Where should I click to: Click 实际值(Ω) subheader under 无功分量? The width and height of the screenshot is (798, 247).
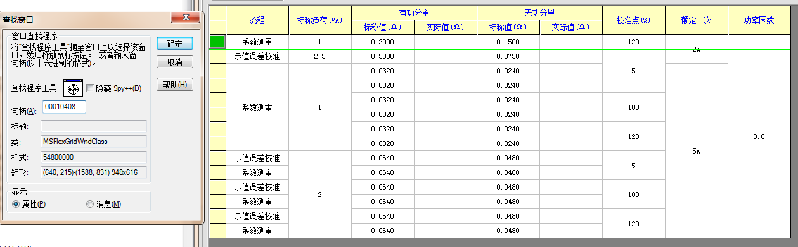[x=571, y=27]
